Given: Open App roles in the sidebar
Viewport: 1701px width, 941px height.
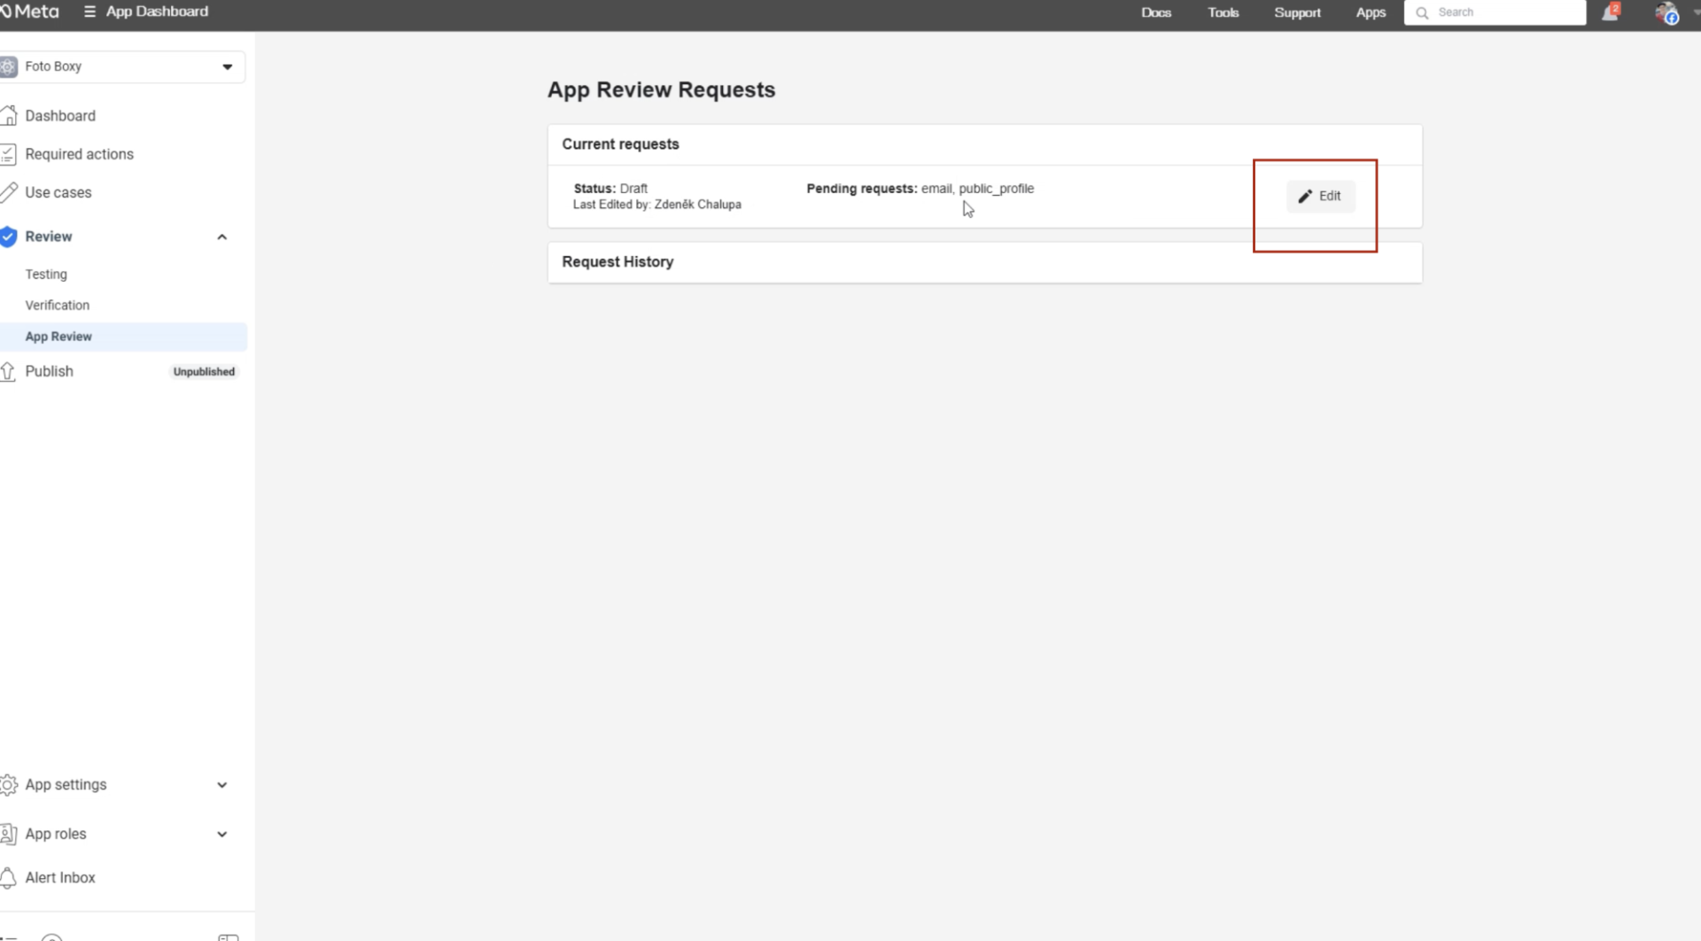Looking at the screenshot, I should tap(56, 834).
